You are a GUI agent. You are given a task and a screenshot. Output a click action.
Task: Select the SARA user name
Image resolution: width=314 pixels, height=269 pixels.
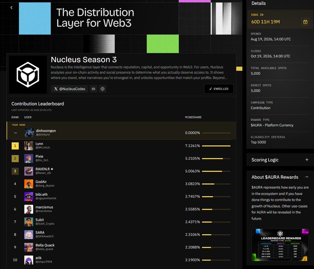pos(40,232)
